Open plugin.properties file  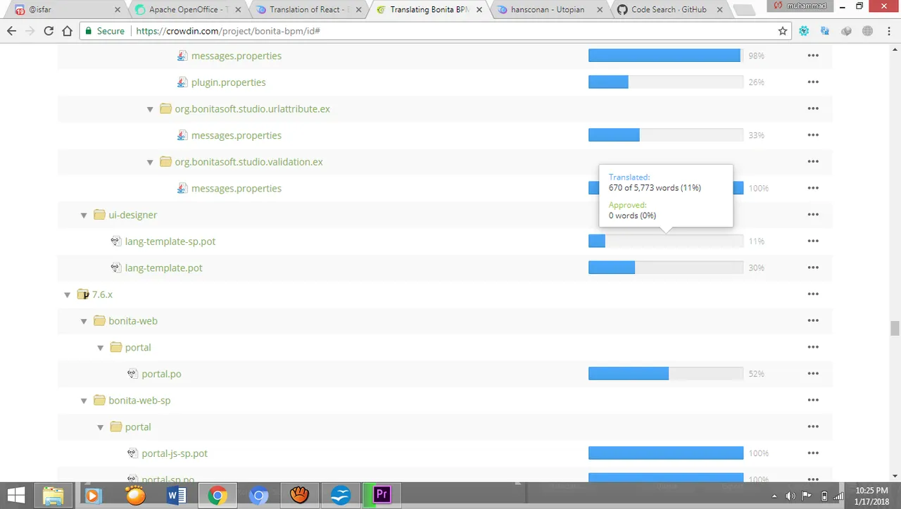228,82
